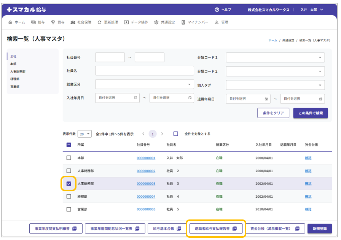Click the calendar icon in first 入社年月日 field
The height and width of the screenshot is (240, 341).
pos(135,98)
